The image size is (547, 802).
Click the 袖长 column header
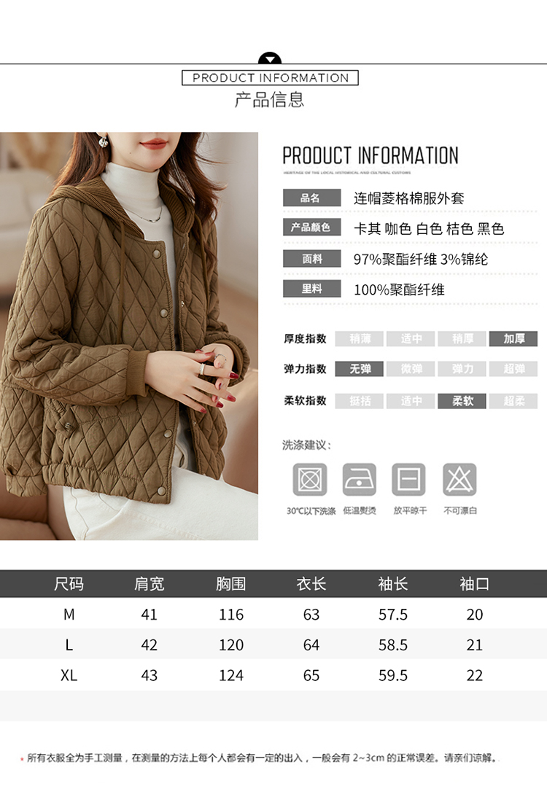click(392, 583)
